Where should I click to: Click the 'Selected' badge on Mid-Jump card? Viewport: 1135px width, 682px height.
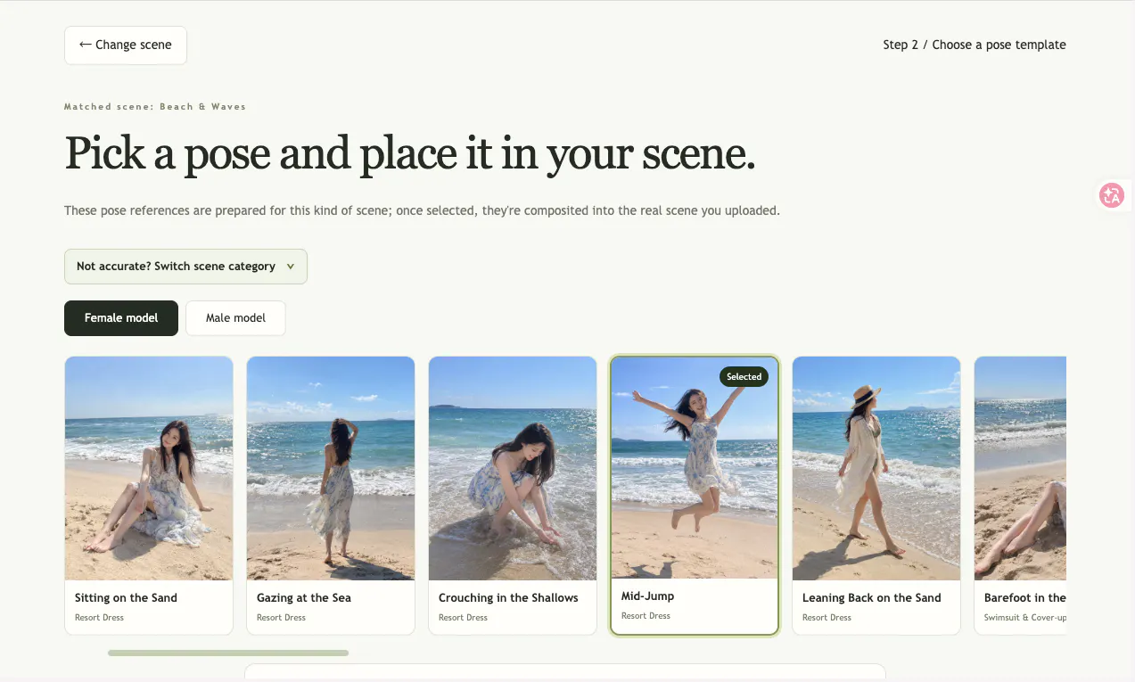(x=744, y=376)
